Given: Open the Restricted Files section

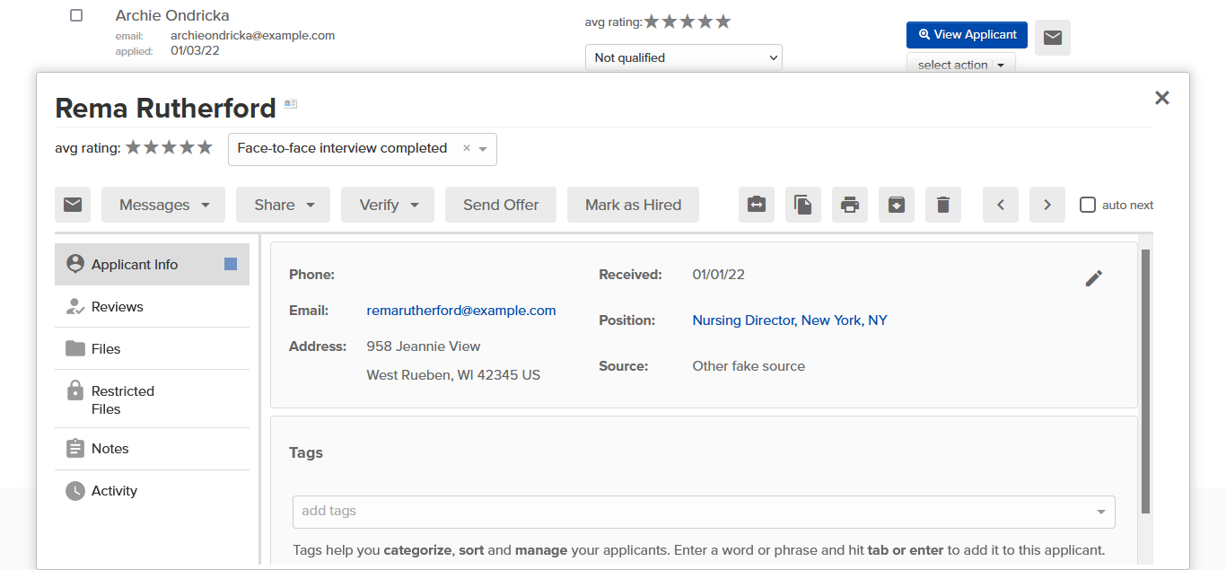Looking at the screenshot, I should 152,399.
